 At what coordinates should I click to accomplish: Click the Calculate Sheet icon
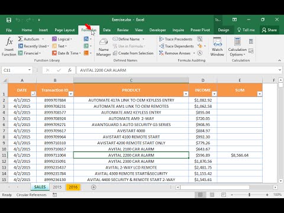(x=251, y=51)
